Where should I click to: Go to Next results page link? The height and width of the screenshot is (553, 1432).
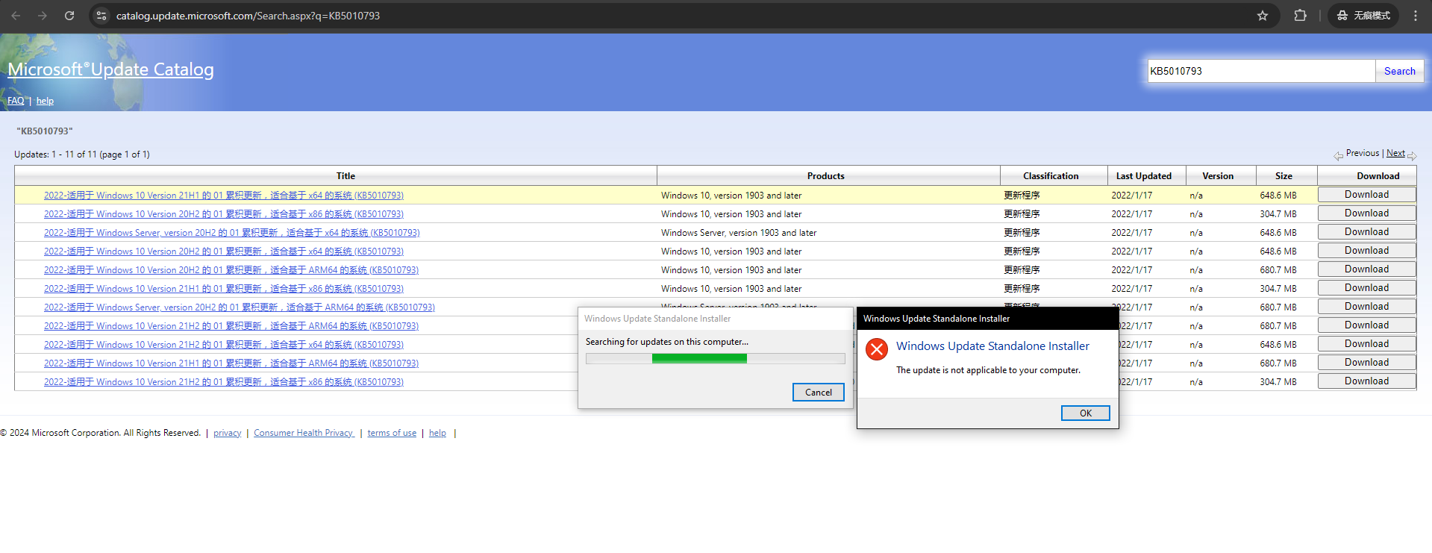click(x=1395, y=153)
